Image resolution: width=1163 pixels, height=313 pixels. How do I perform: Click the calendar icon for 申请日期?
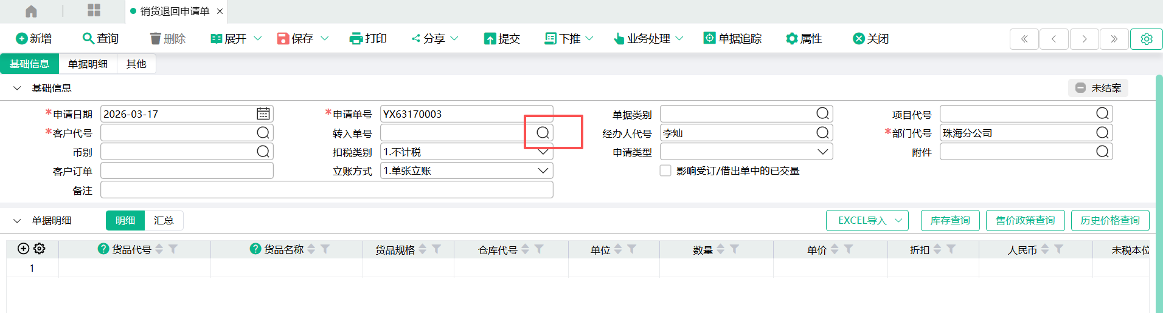coord(263,114)
